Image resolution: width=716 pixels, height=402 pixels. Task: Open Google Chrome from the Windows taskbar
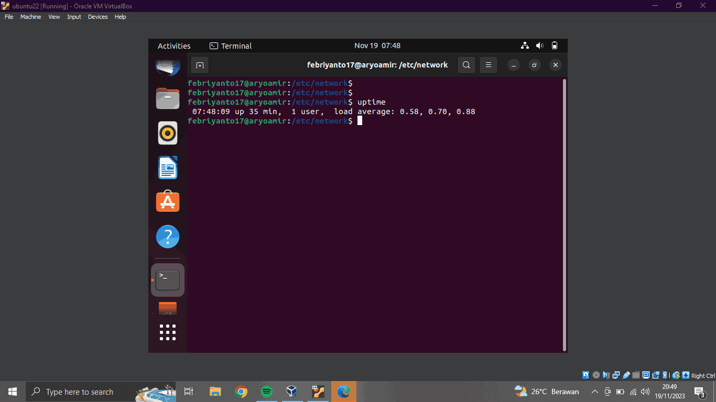(x=241, y=392)
